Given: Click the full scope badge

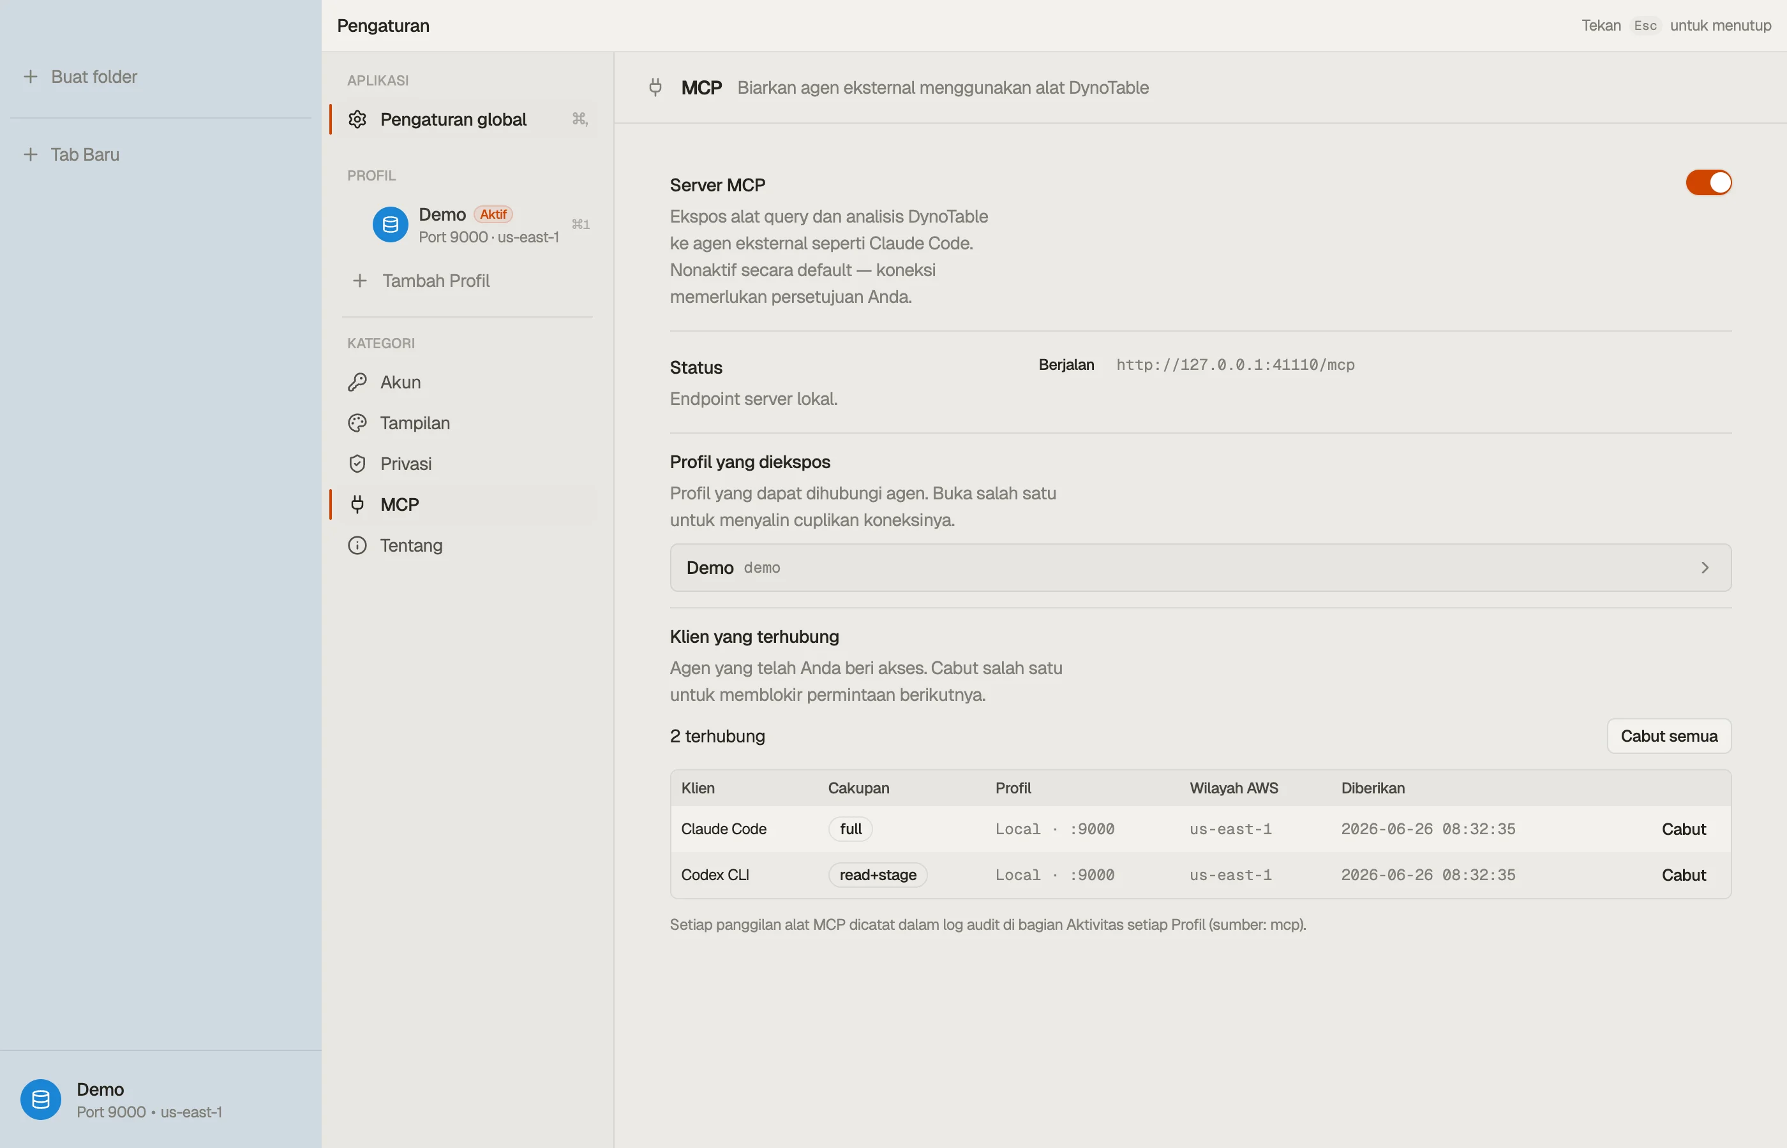Looking at the screenshot, I should 850,830.
